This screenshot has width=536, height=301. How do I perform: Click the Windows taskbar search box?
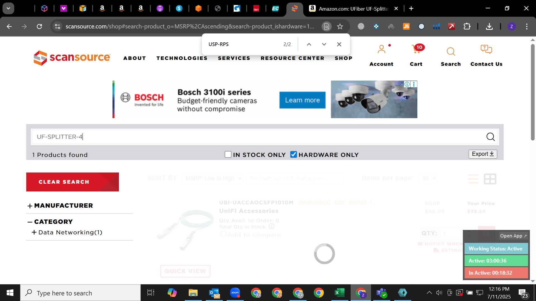pyautogui.click(x=80, y=293)
